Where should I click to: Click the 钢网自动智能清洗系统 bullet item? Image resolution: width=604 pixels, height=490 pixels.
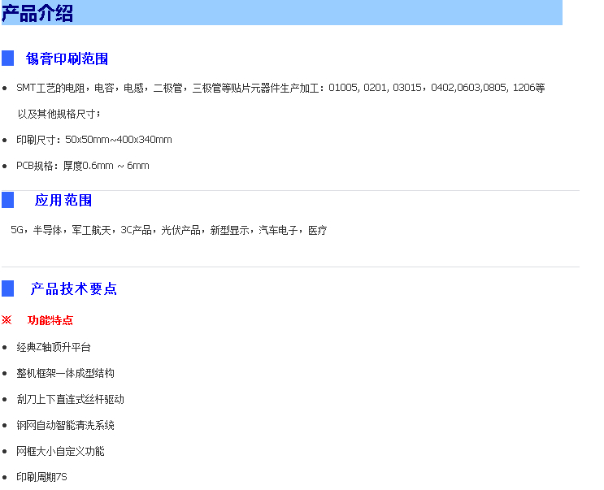point(65,425)
